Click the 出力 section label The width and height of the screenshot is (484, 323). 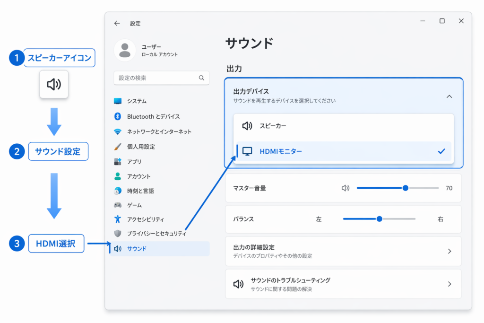point(234,68)
